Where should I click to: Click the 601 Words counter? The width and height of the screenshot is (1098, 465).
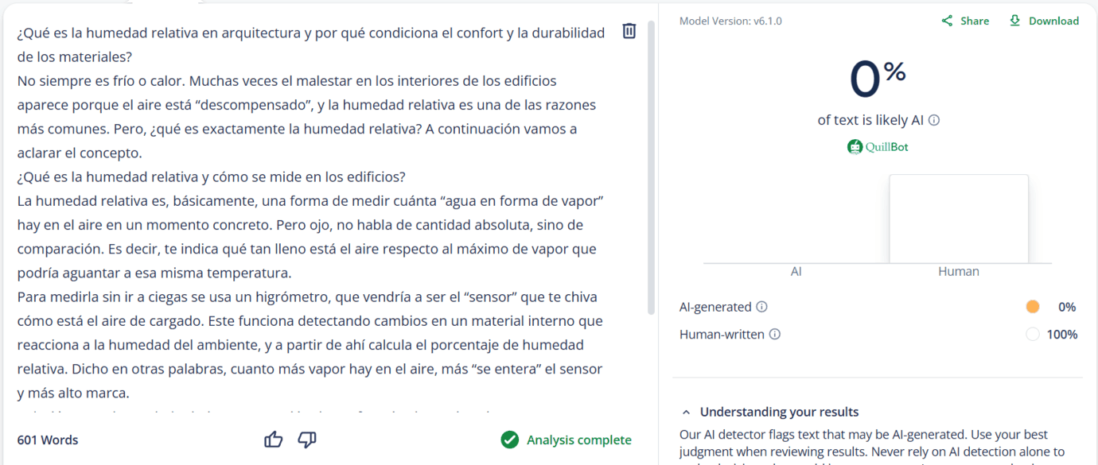coord(48,440)
